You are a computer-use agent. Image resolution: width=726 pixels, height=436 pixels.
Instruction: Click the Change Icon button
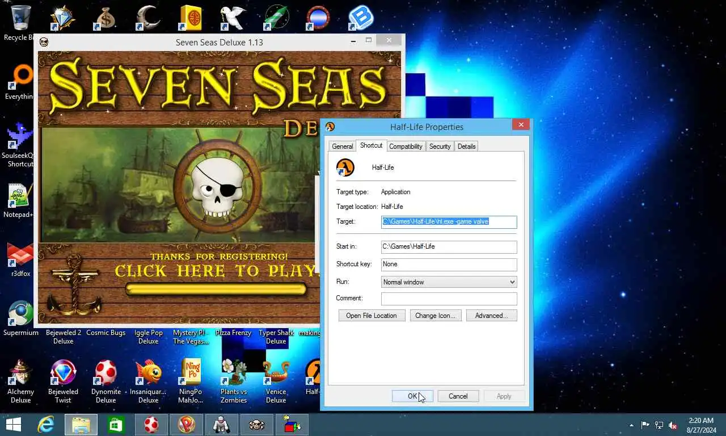tap(436, 316)
